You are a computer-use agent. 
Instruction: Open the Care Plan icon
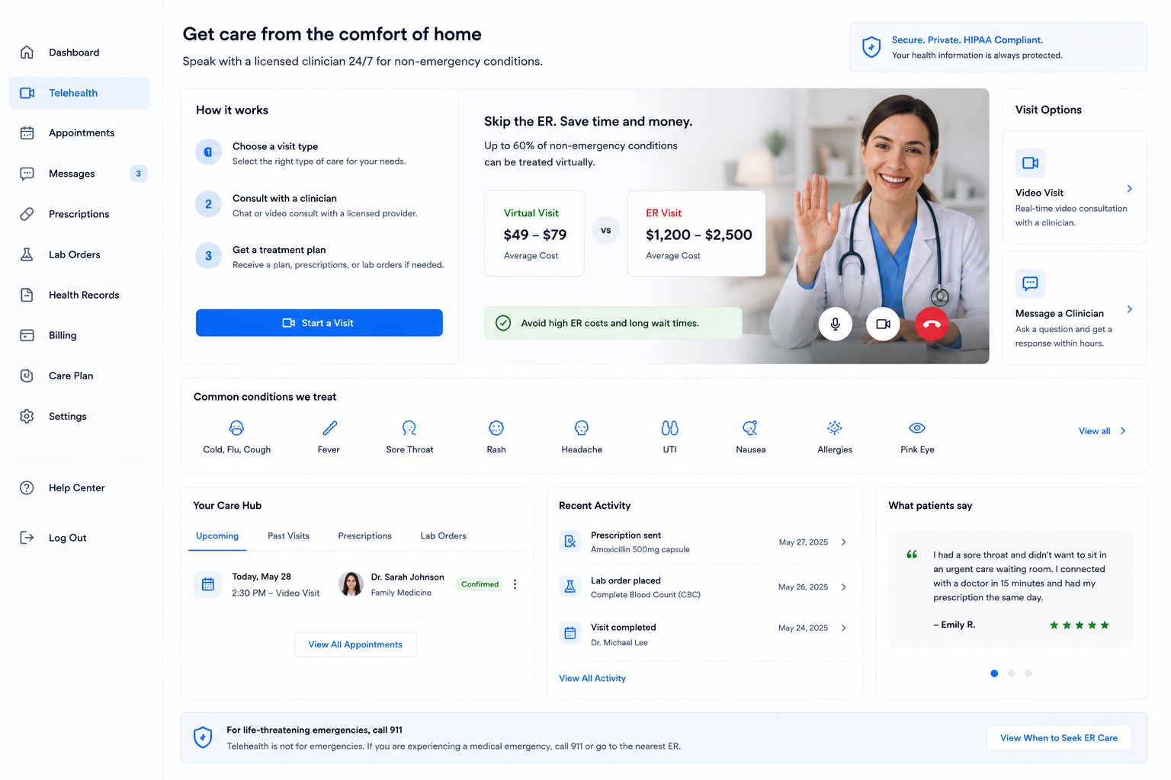click(27, 376)
